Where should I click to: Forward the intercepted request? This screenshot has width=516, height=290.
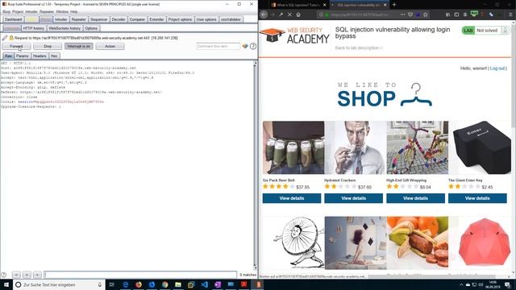click(x=16, y=47)
